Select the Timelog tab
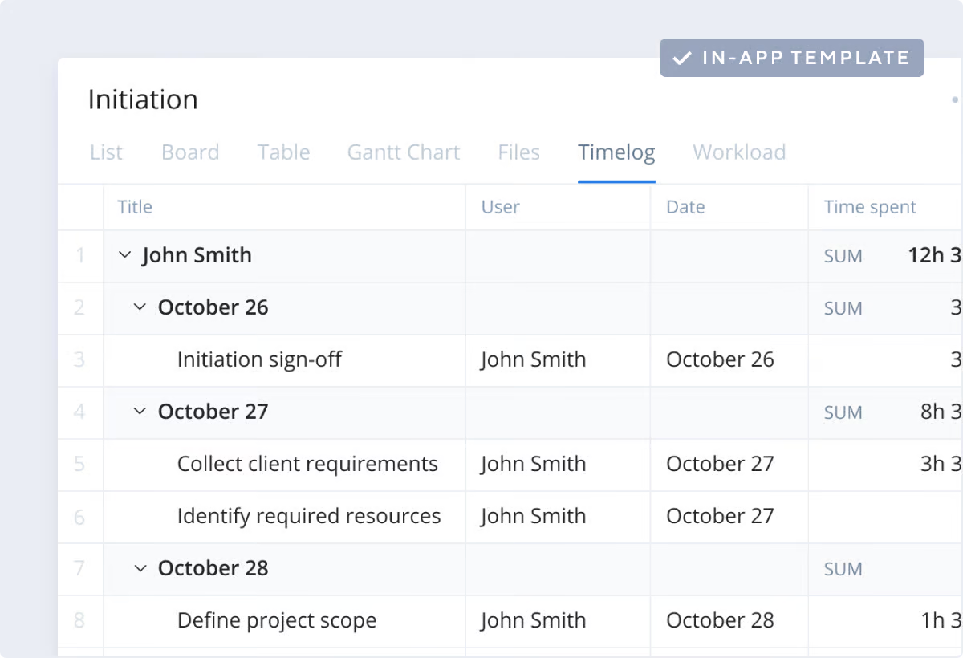 tap(616, 152)
